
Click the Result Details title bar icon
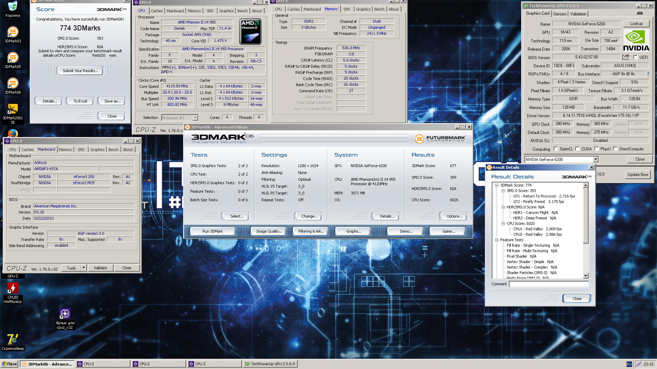tap(489, 167)
